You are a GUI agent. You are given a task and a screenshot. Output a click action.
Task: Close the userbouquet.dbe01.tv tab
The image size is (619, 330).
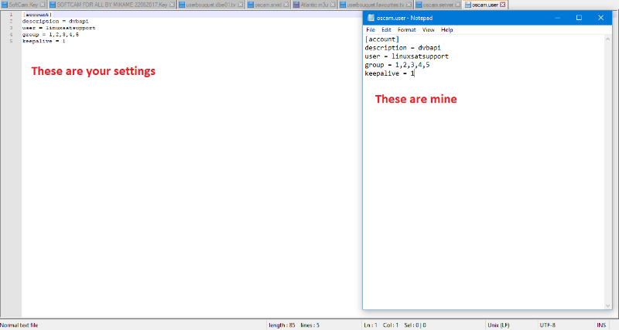coord(241,5)
